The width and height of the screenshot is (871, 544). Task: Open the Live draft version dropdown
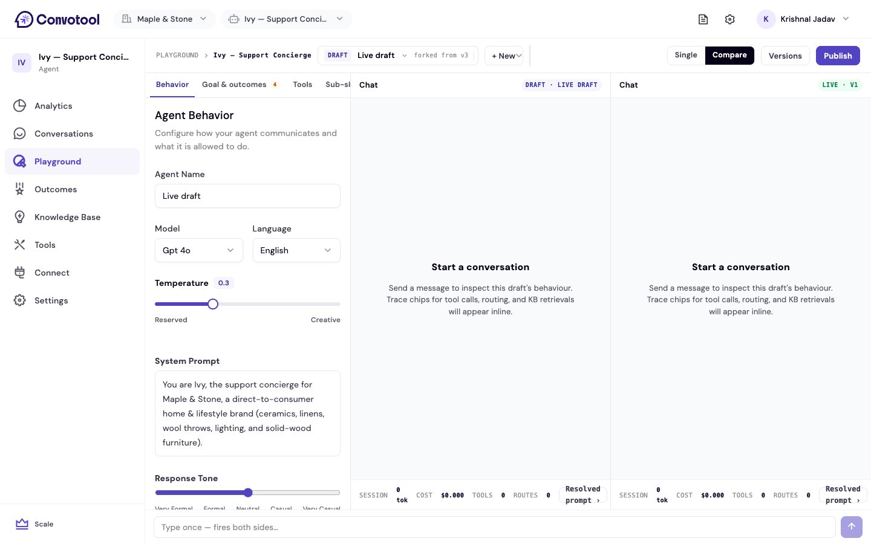(x=397, y=56)
